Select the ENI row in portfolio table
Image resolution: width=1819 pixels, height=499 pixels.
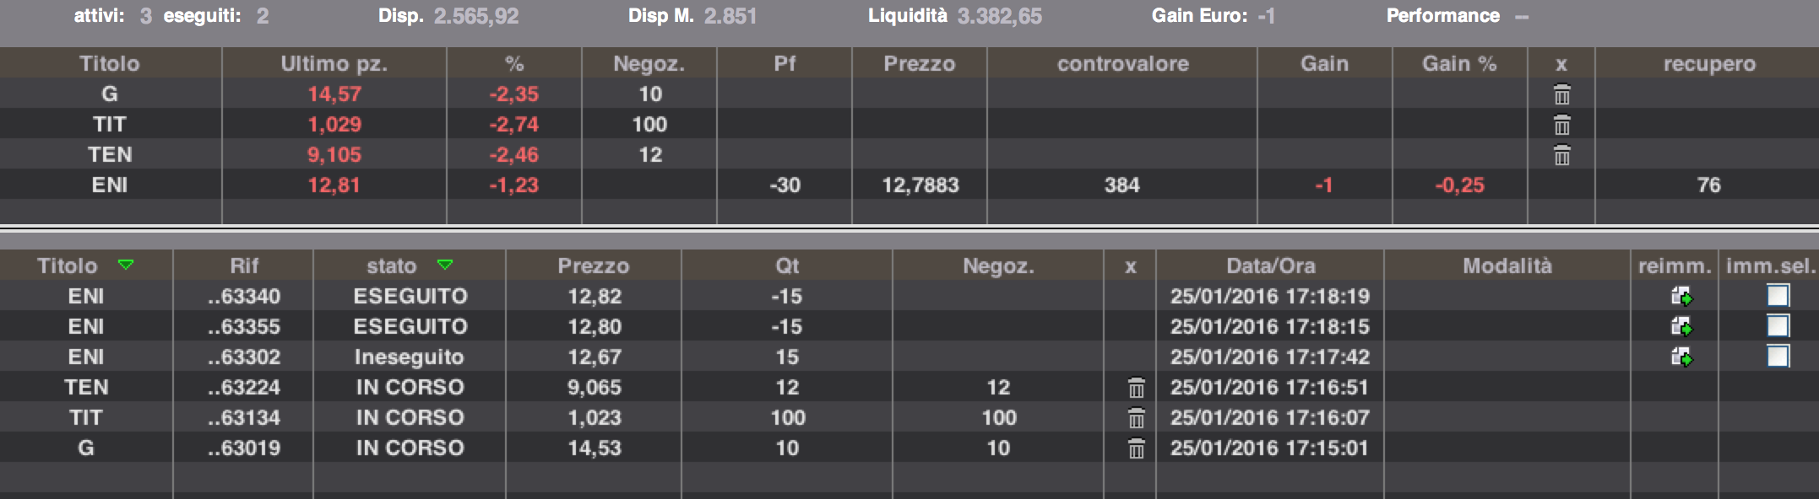point(110,185)
